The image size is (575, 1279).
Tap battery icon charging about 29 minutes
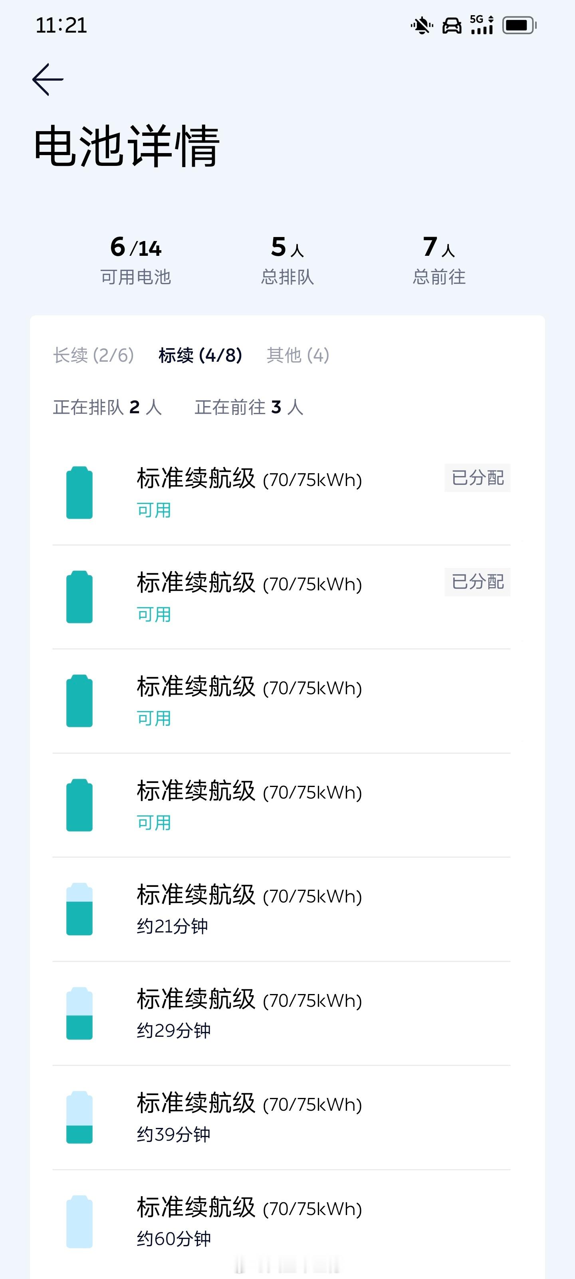[x=79, y=1013]
